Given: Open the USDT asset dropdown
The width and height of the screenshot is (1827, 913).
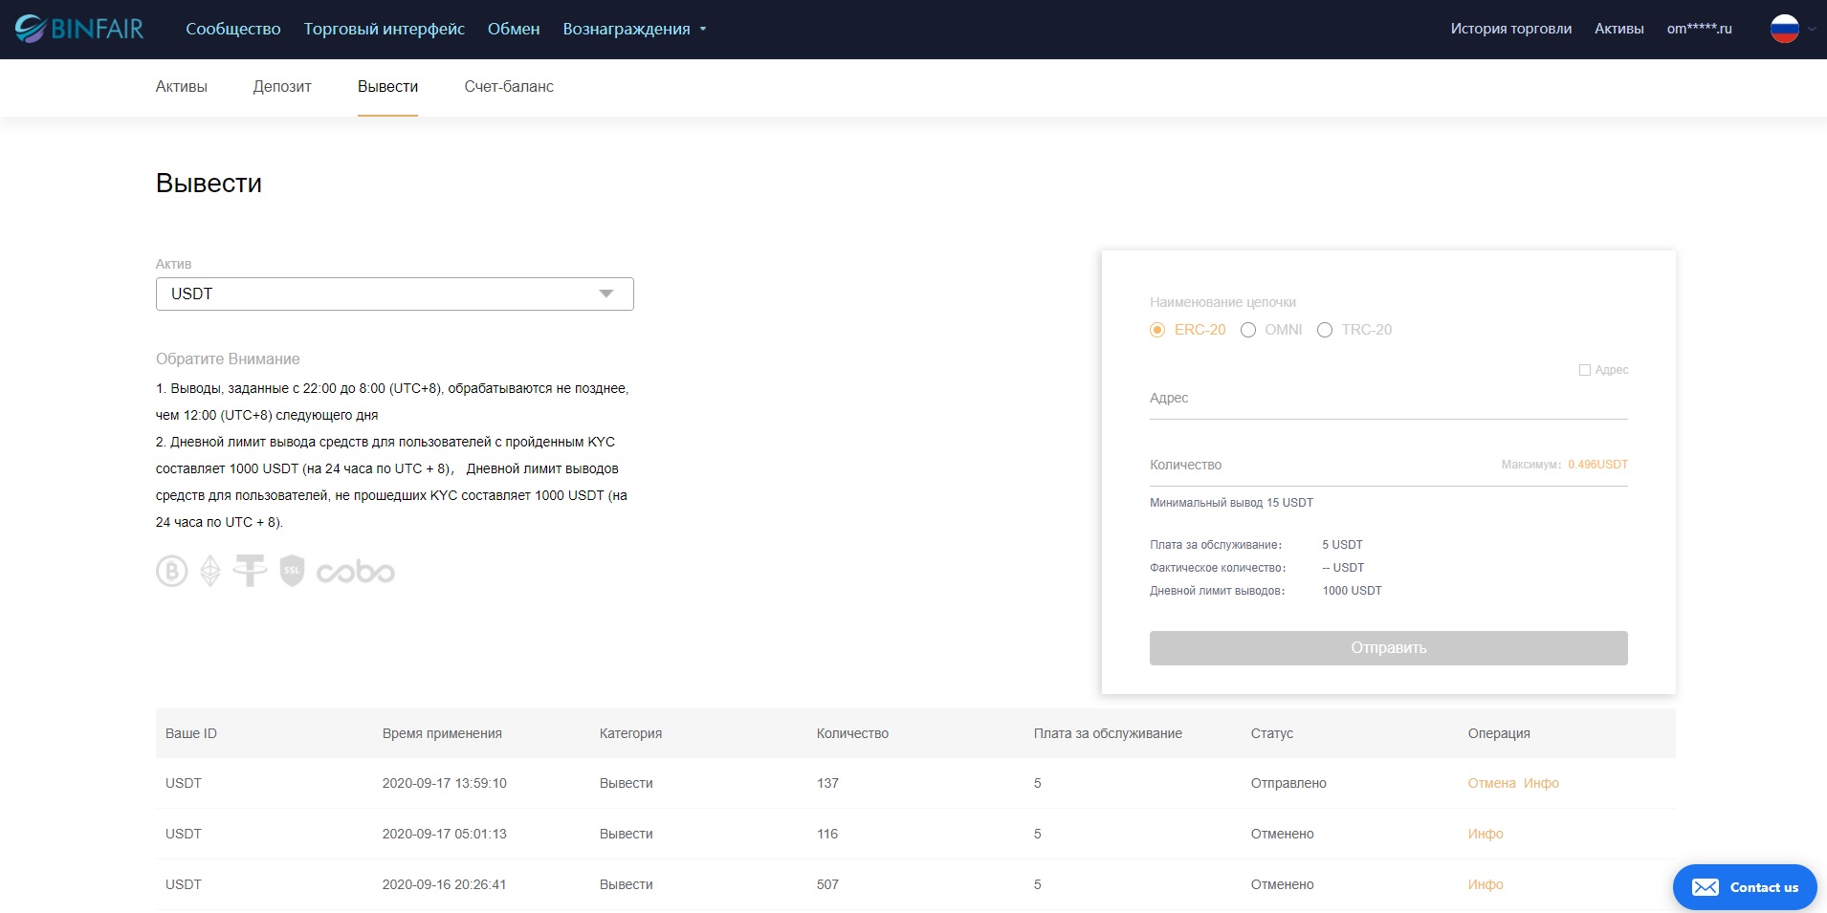Looking at the screenshot, I should (394, 293).
